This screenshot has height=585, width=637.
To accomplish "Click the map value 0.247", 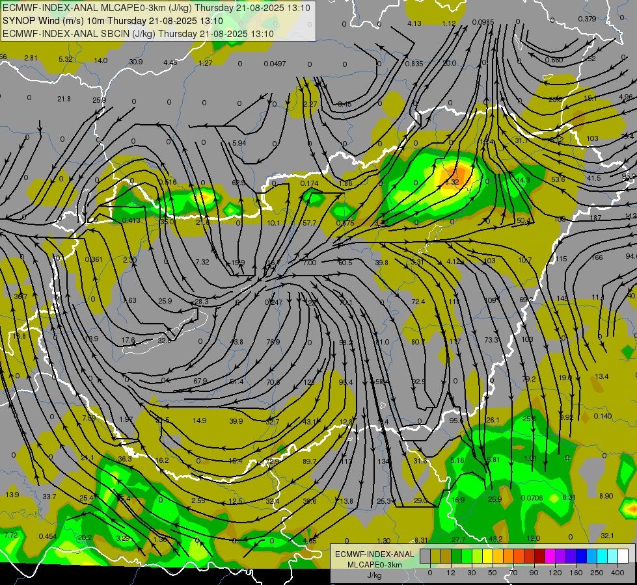I will coord(273,302).
